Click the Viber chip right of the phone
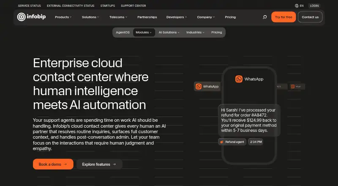Viewport: 338px width, 186px height. coord(297,87)
